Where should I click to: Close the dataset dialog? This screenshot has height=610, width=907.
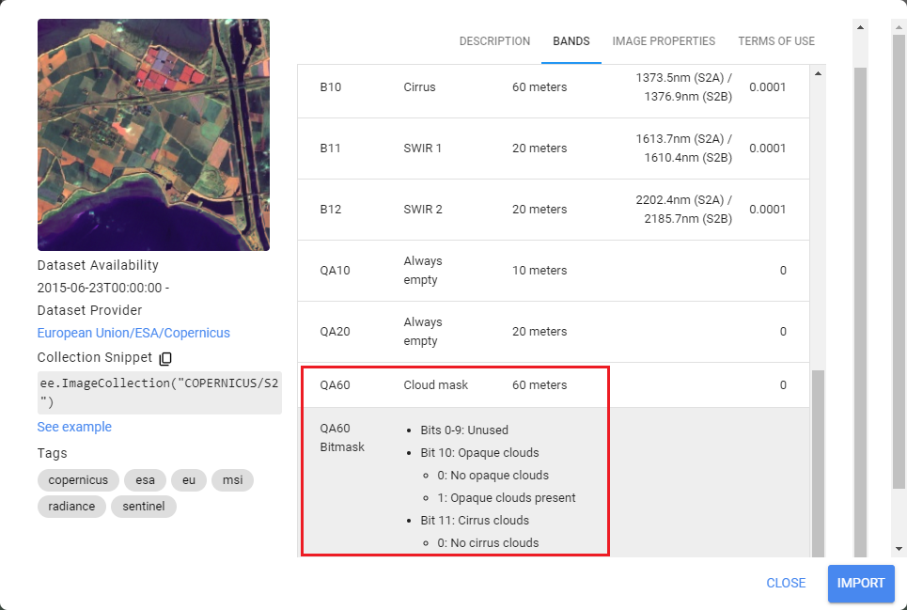coord(786,583)
